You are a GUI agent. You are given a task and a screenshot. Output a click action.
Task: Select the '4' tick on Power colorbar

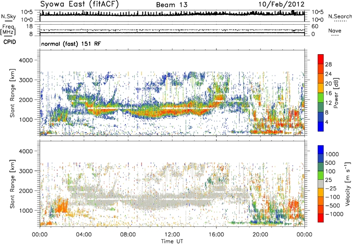click(327, 122)
